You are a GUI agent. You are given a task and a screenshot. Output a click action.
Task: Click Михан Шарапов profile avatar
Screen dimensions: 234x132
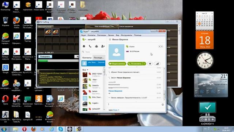(116, 52)
